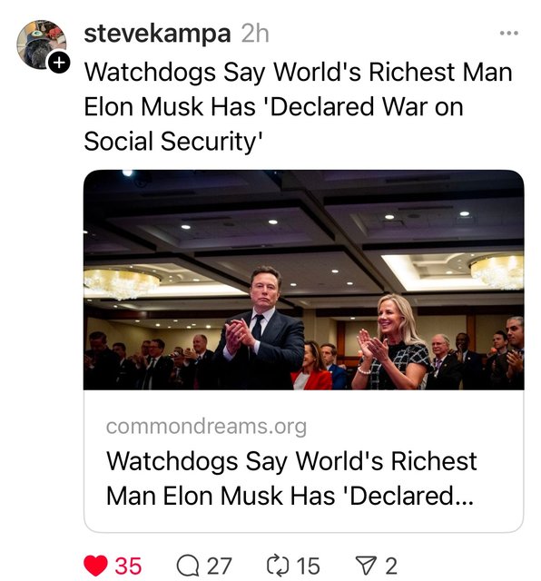Viewport: 541px width, 581px height.
Task: Open stevekampa's profile picture
Action: (x=42, y=44)
